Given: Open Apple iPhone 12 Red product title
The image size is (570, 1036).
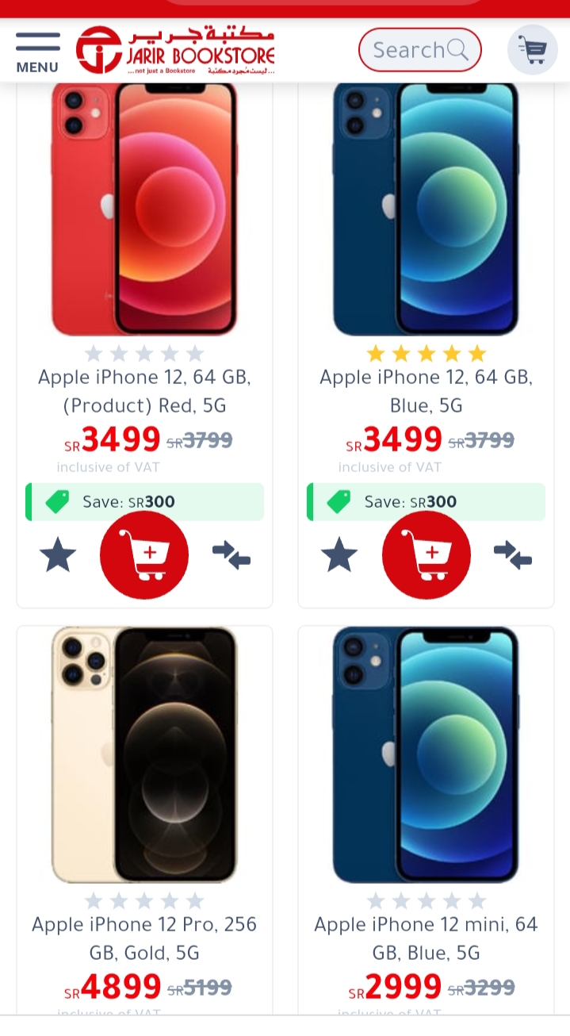Looking at the screenshot, I should click(x=144, y=391).
